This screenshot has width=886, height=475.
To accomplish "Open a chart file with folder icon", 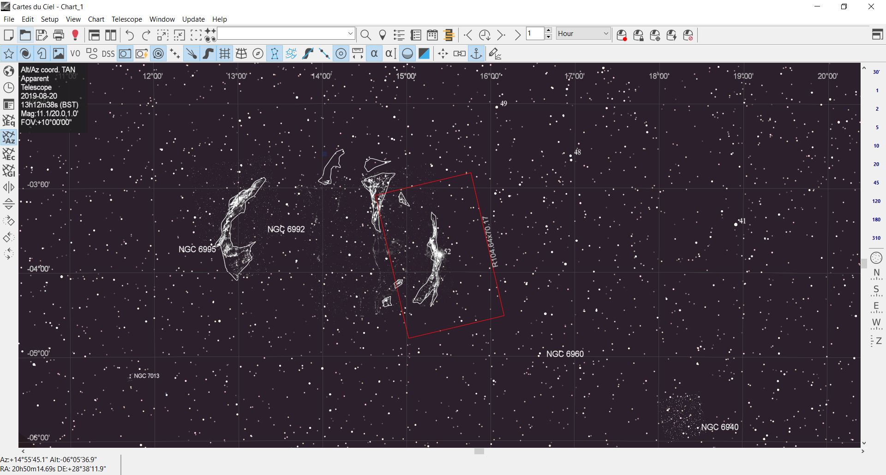I will coord(25,35).
